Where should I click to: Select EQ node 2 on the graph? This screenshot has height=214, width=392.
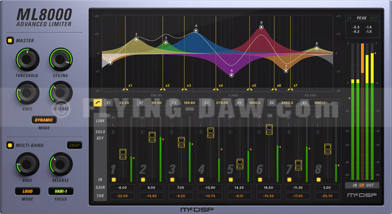tap(136, 39)
